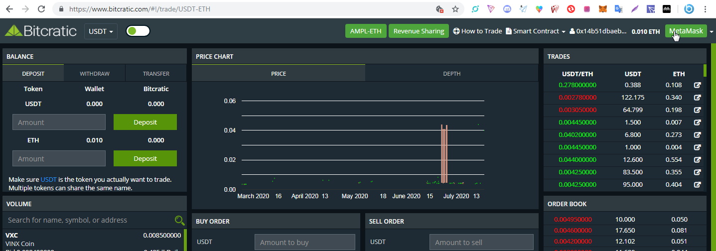Bookmark this page with the star icon
716x251 pixels.
[455, 9]
